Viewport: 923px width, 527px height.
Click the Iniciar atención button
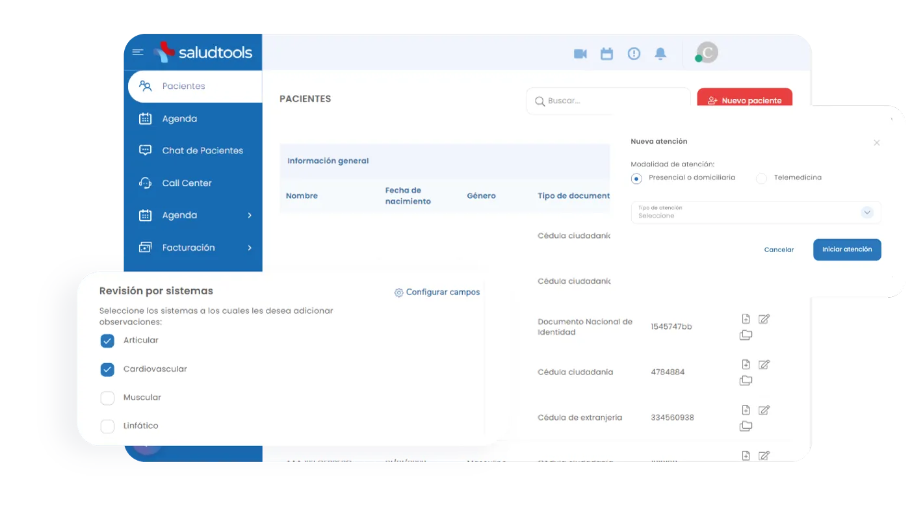tap(847, 250)
